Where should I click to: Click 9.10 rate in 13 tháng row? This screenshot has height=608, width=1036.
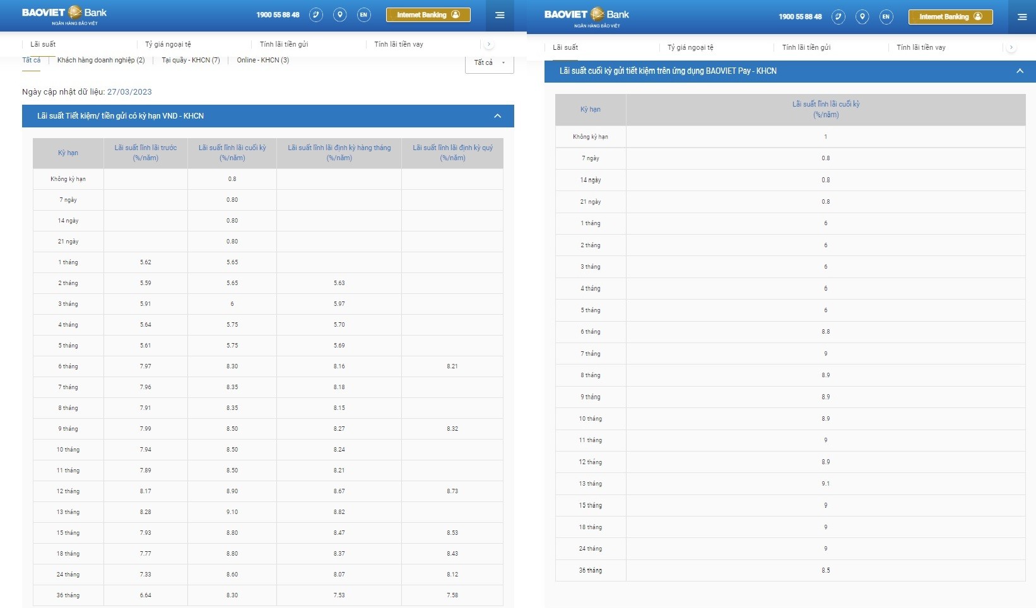click(x=232, y=512)
